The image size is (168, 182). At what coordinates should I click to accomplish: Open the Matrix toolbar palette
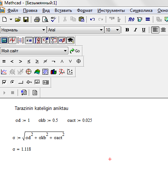[x=21, y=40]
